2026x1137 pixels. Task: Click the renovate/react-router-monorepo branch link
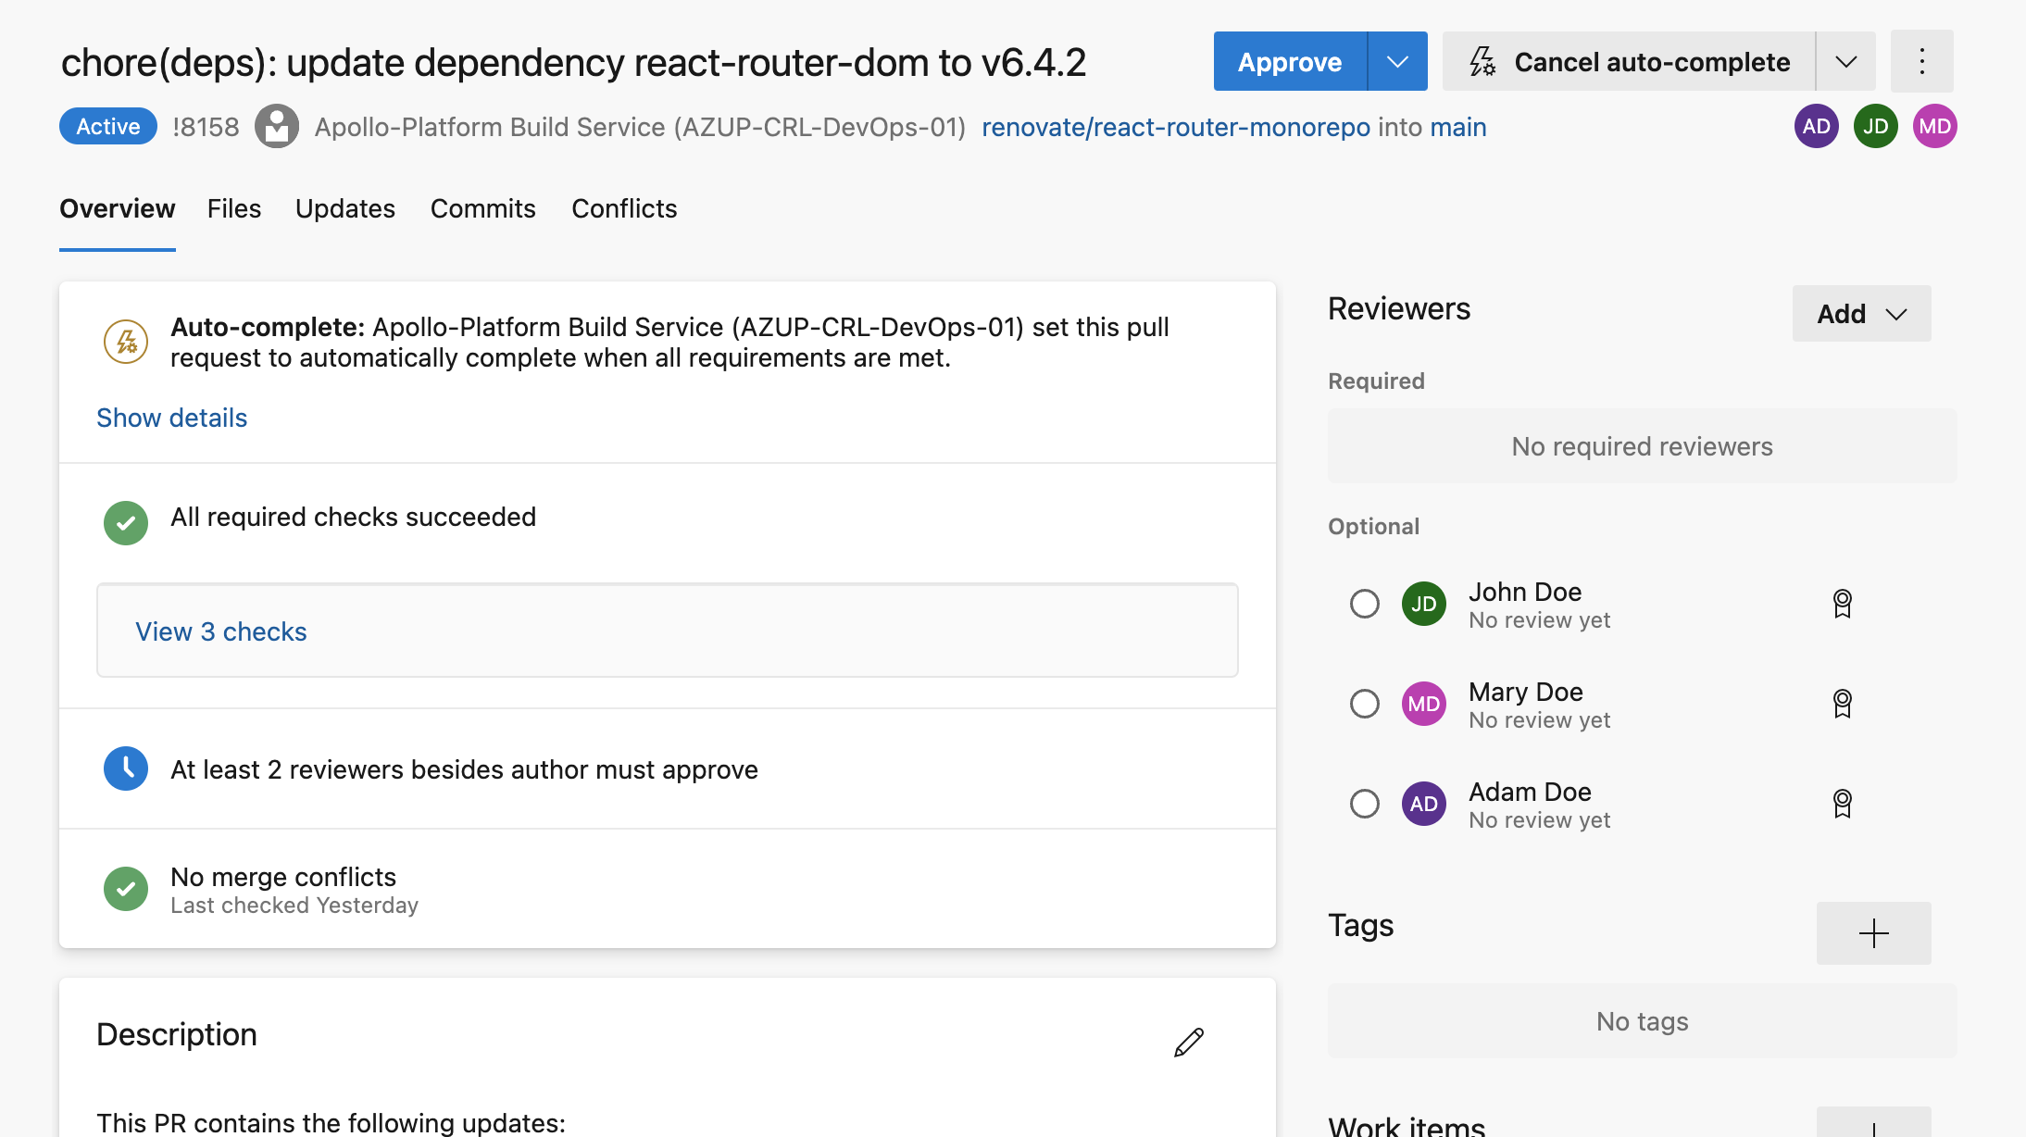(1175, 127)
